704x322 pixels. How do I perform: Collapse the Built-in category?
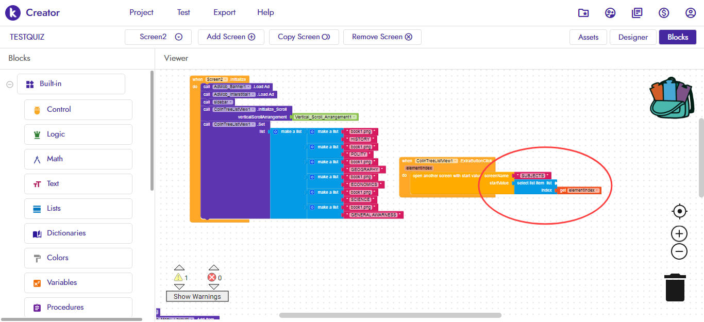click(x=10, y=84)
